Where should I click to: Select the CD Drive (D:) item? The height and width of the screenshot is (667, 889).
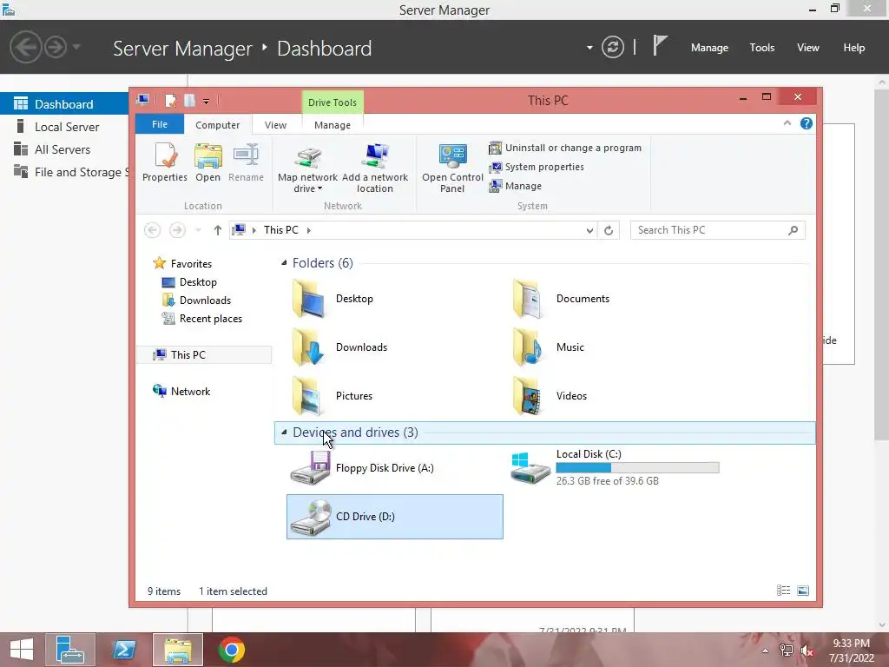coord(395,517)
